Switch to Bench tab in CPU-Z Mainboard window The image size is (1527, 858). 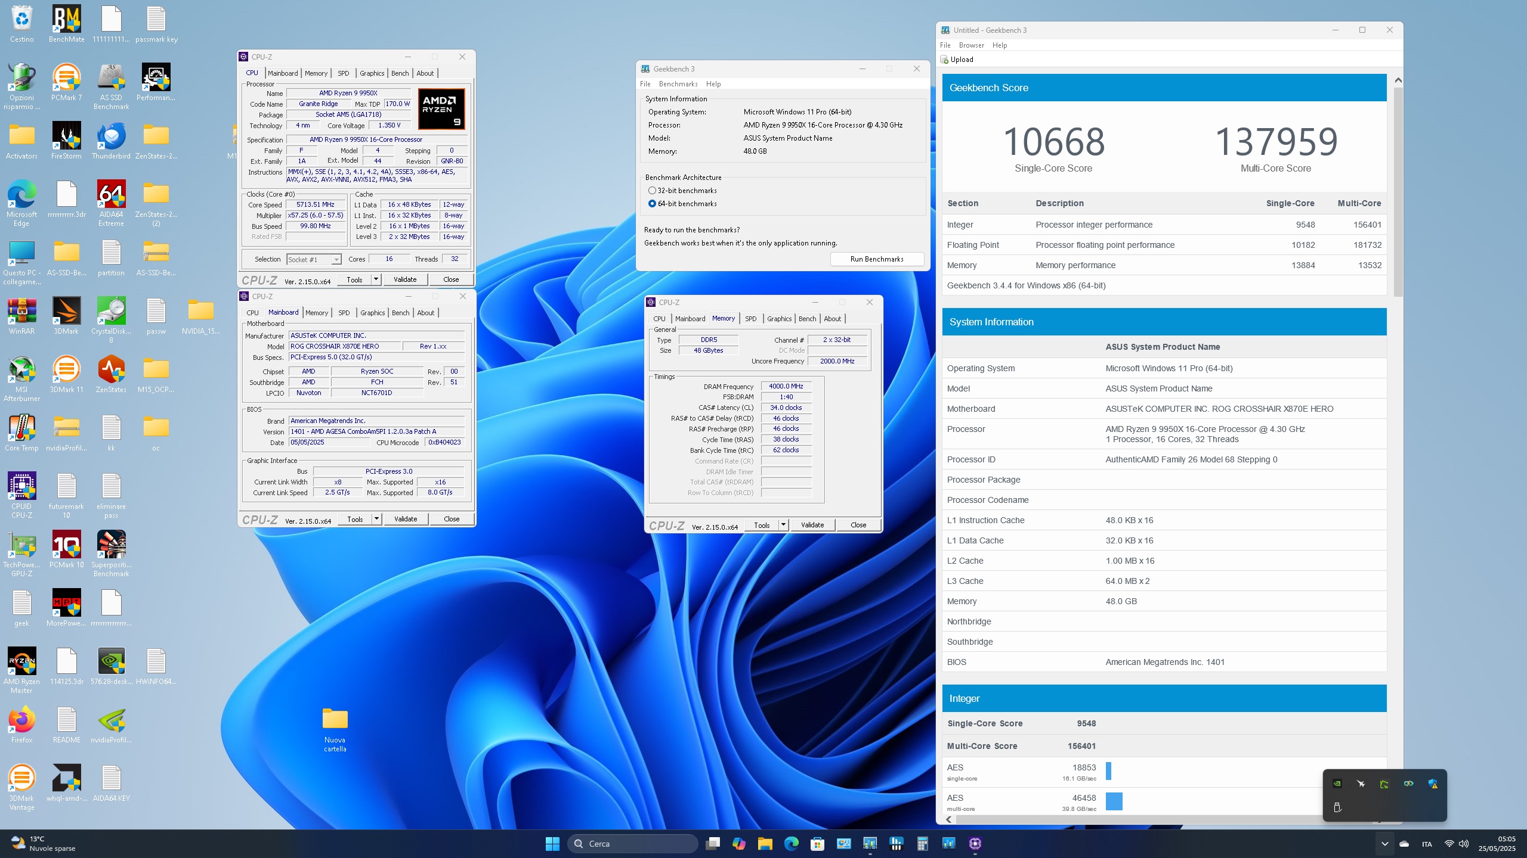(401, 313)
